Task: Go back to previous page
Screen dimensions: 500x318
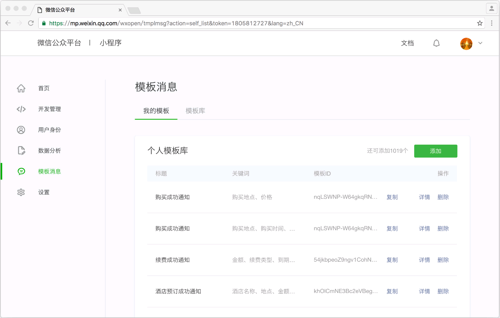Action: coord(8,23)
